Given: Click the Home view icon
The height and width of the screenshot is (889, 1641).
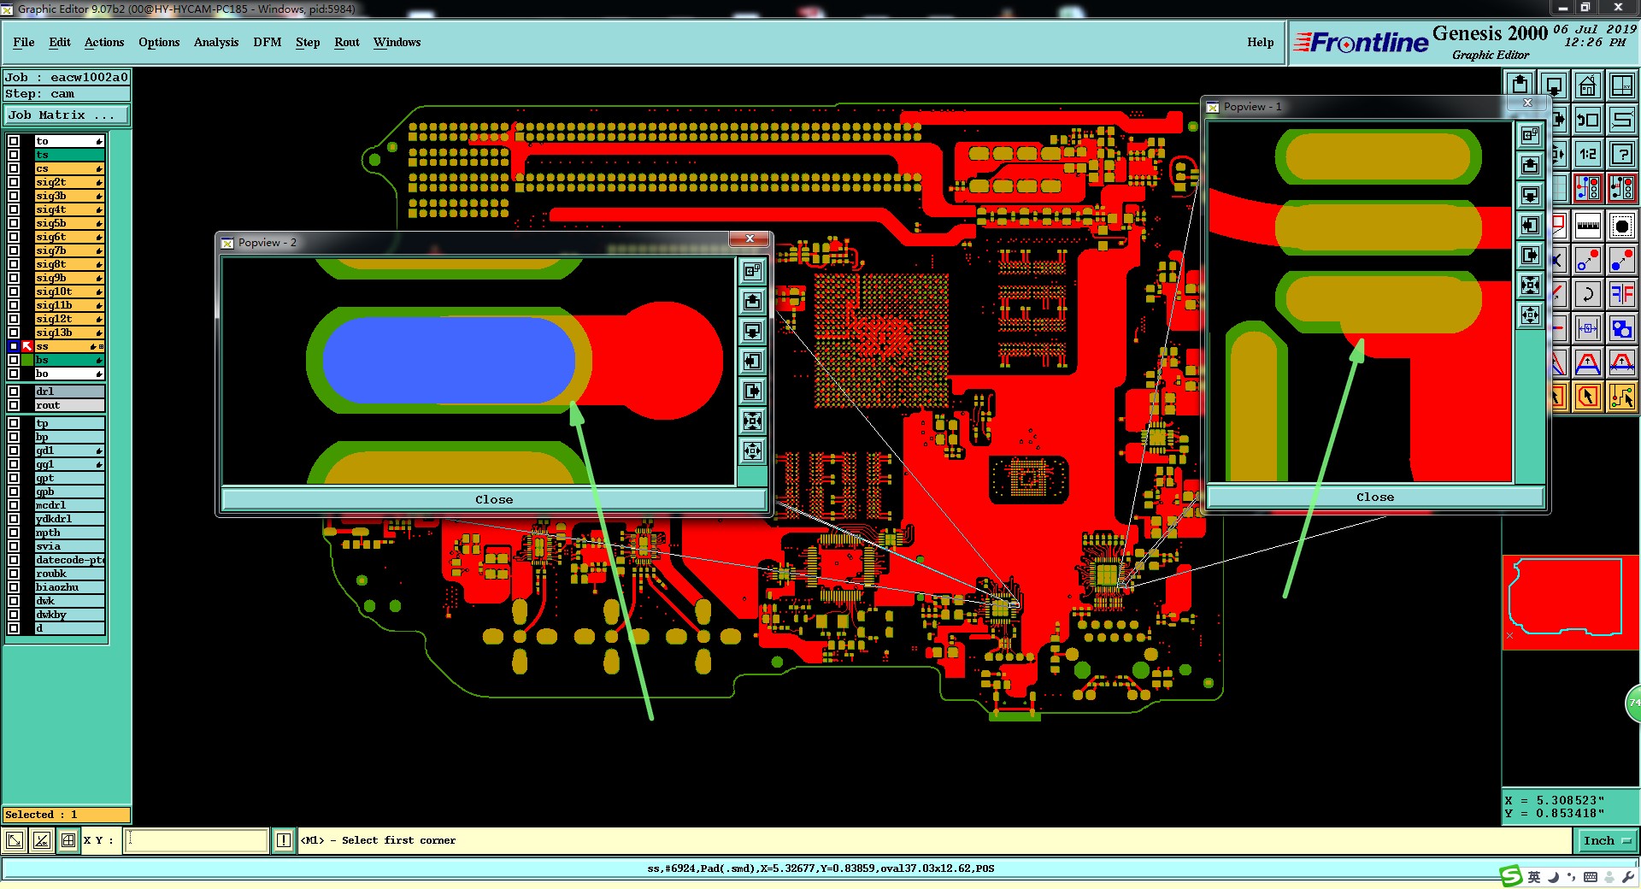Looking at the screenshot, I should (x=1588, y=85).
